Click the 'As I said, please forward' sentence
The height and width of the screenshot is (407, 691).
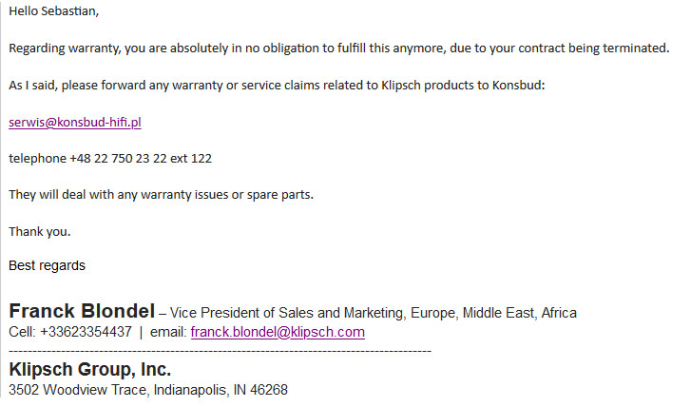(x=277, y=85)
